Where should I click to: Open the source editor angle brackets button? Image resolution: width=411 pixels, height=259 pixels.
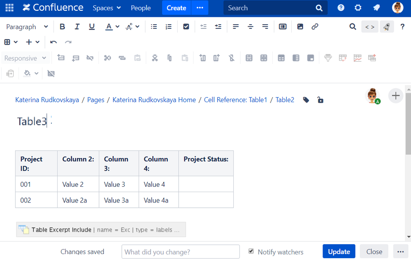(x=369, y=27)
